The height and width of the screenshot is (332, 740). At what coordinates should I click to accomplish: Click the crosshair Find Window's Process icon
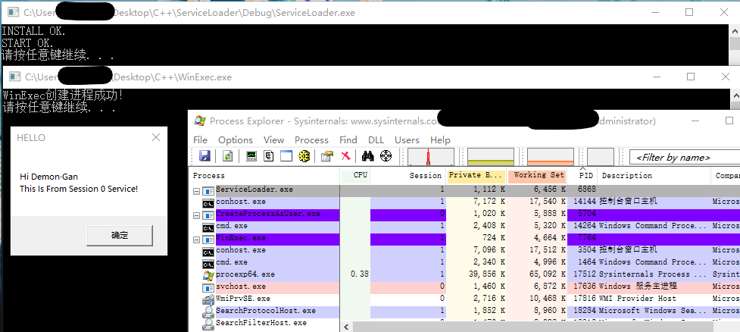pos(386,156)
